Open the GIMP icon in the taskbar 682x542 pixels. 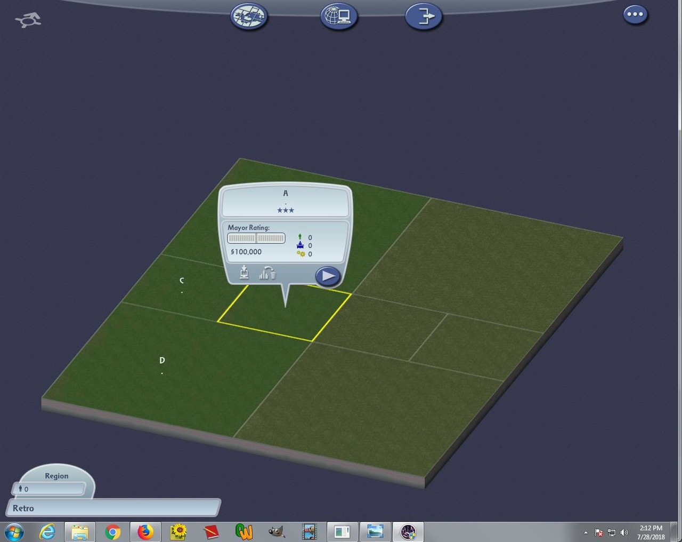276,532
